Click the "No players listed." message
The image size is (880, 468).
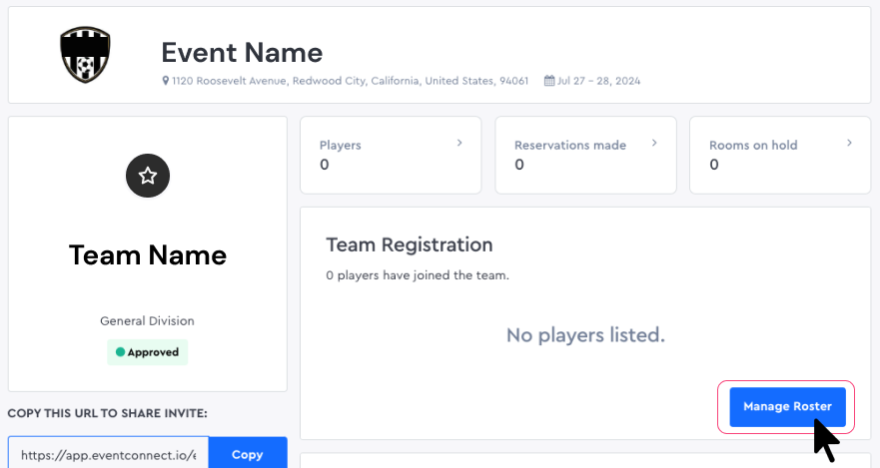click(585, 335)
